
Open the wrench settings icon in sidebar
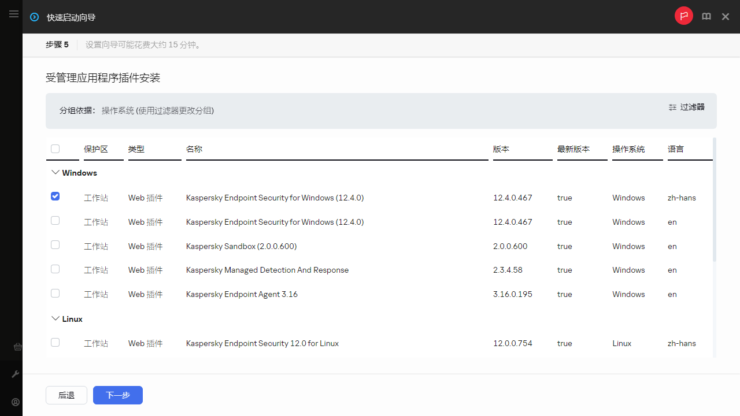(16, 374)
